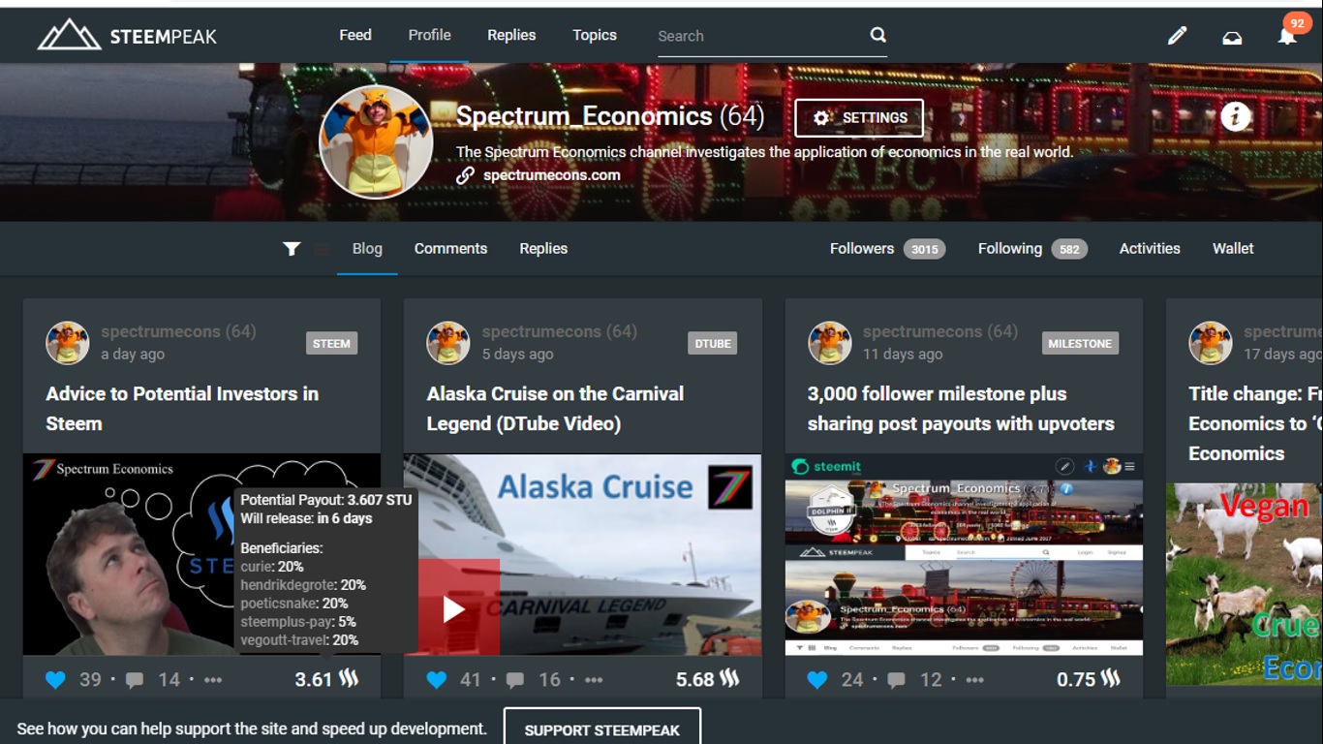Open the pencil compose post icon
Viewport: 1323px width, 744px height.
click(x=1177, y=36)
